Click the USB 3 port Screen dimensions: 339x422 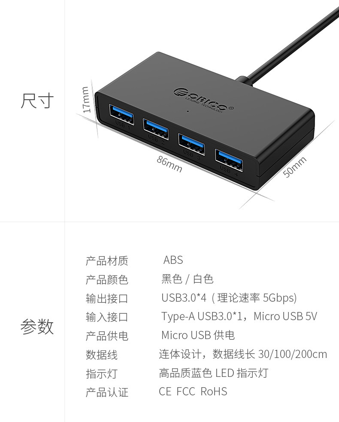pyautogui.click(x=191, y=144)
